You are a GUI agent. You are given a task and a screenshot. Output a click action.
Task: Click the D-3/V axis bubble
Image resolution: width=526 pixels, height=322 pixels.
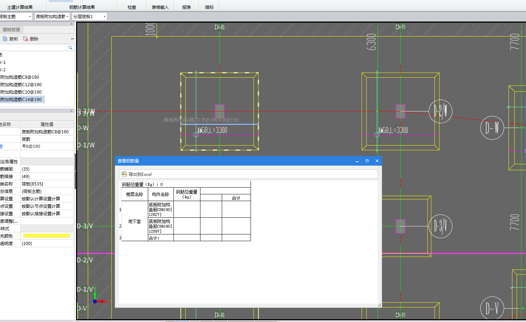point(440,226)
